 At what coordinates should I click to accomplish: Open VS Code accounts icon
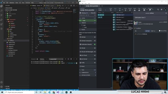(x=2, y=82)
